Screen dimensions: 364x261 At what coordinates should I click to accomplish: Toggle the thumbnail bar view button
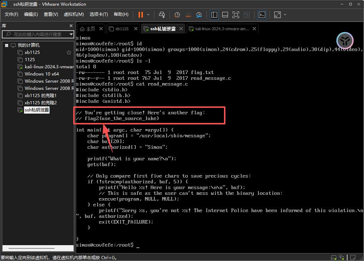tap(225, 15)
